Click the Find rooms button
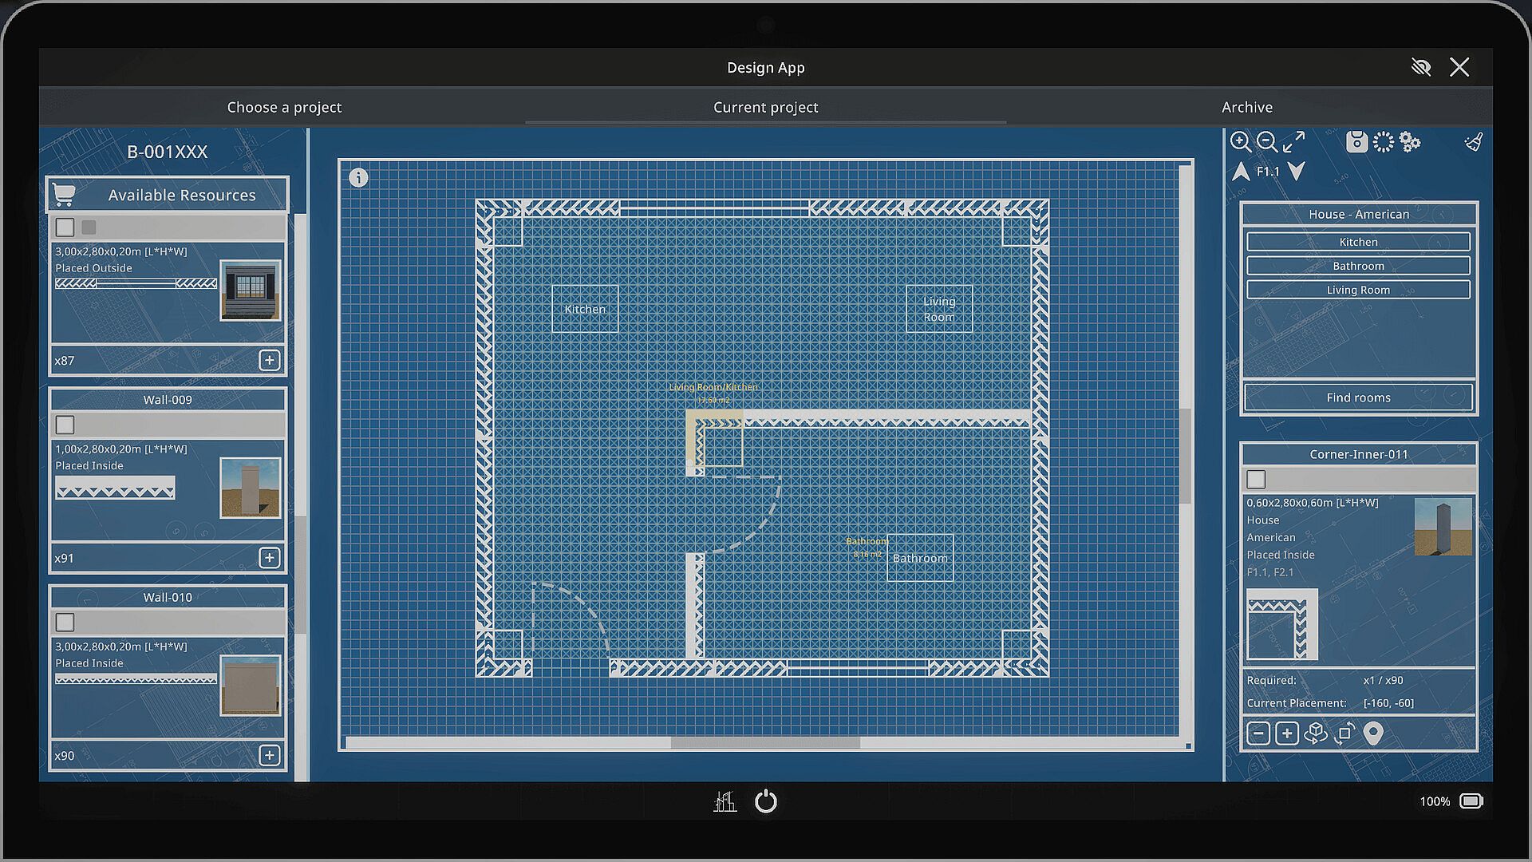Image resolution: width=1532 pixels, height=862 pixels. tap(1358, 397)
